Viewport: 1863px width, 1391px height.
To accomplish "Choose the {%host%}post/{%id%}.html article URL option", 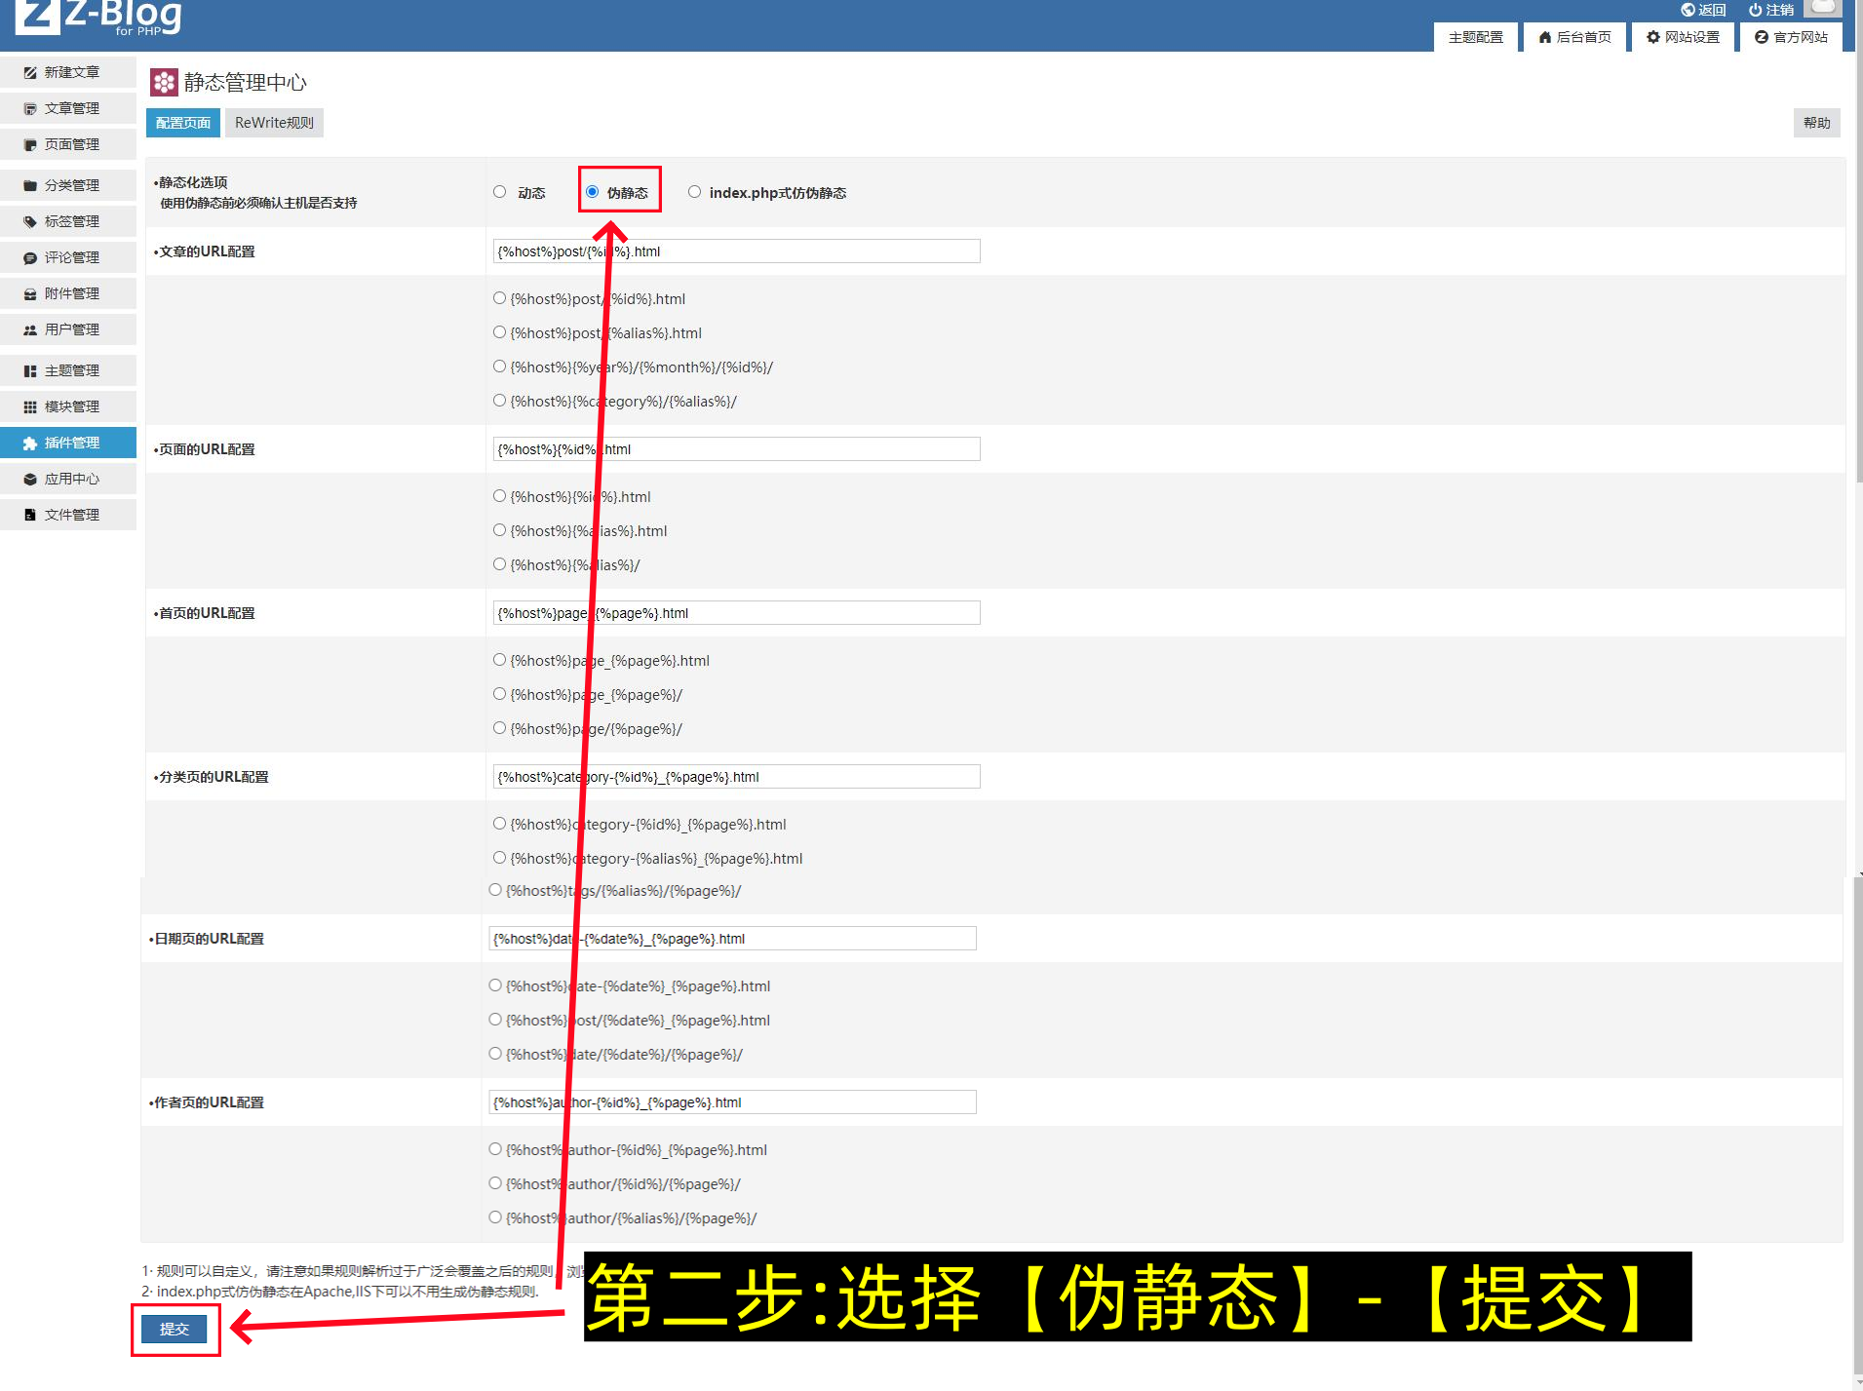I will click(499, 297).
